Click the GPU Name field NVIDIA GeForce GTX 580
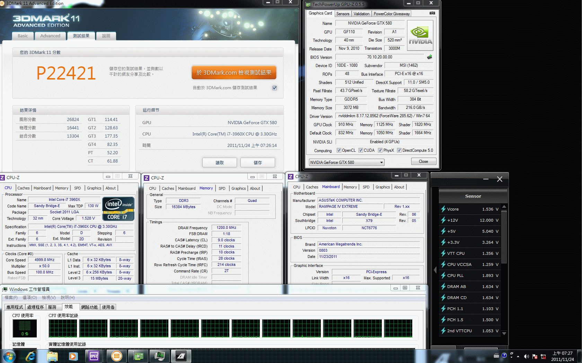Image resolution: width=582 pixels, height=363 pixels. point(370,23)
